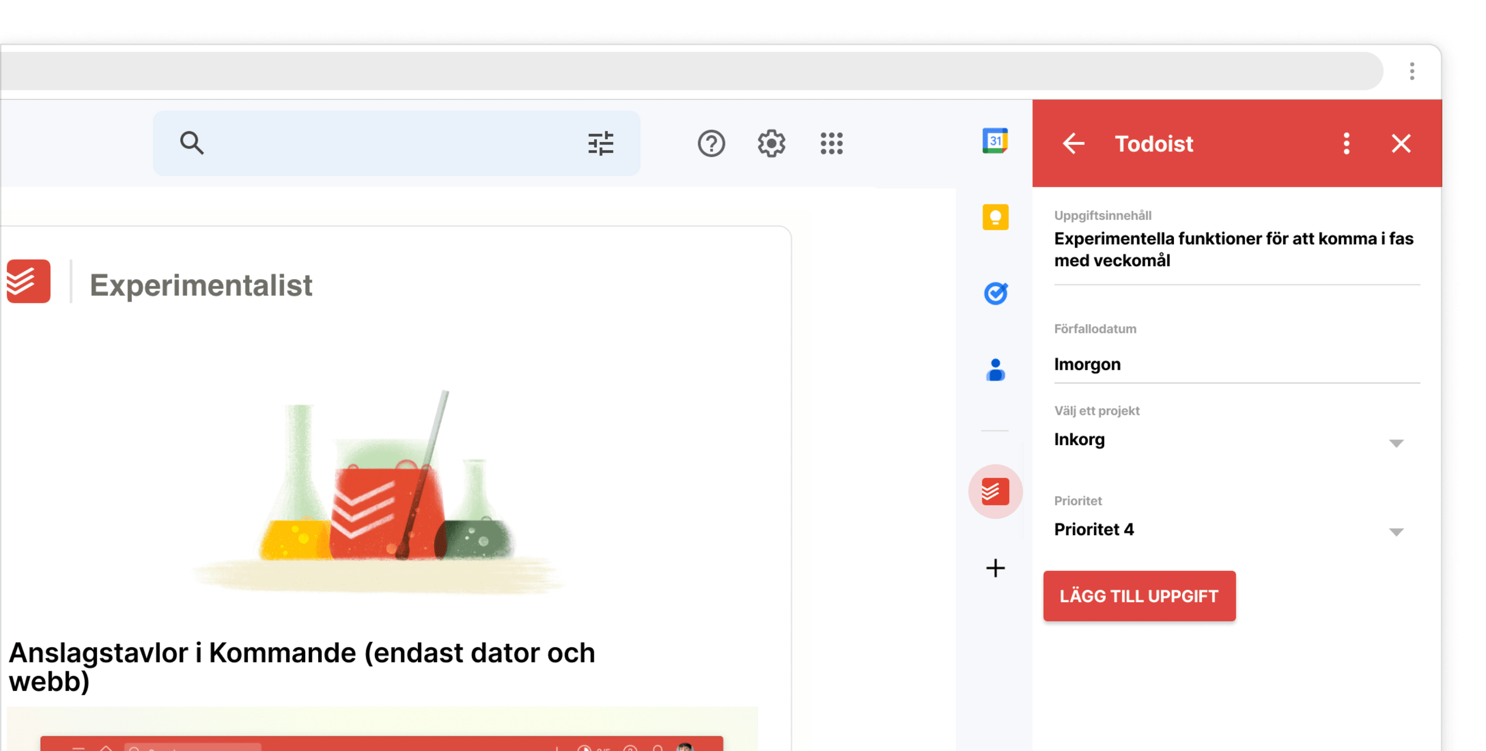Screen dimensions: 1486x751
Task: Open Google Keep side panel icon
Action: coord(995,217)
